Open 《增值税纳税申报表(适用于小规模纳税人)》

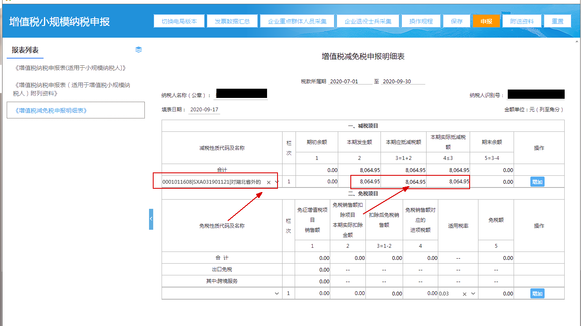(70, 68)
